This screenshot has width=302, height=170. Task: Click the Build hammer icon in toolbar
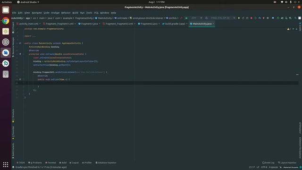tap(181, 18)
